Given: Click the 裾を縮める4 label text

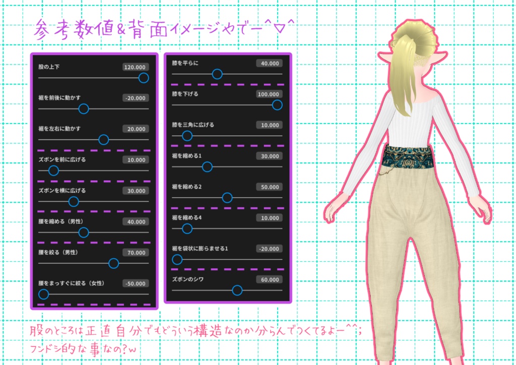Looking at the screenshot, I should [186, 218].
